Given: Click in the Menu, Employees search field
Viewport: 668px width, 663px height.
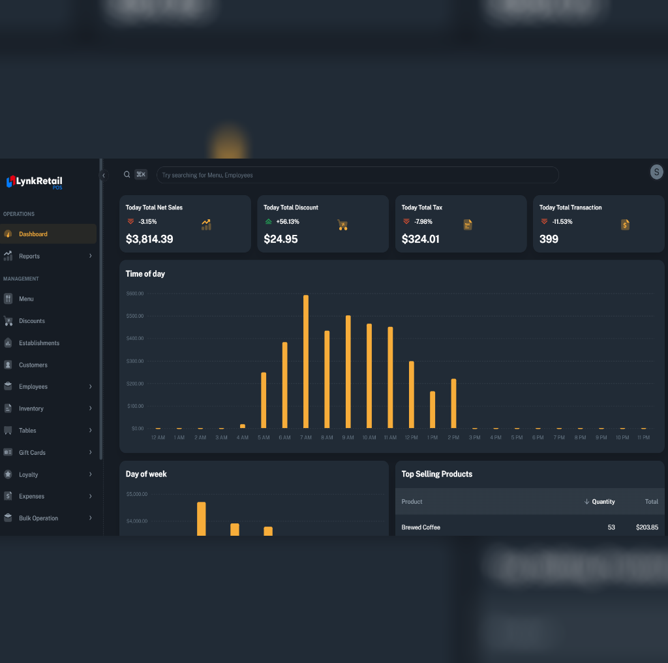Looking at the screenshot, I should coord(357,175).
